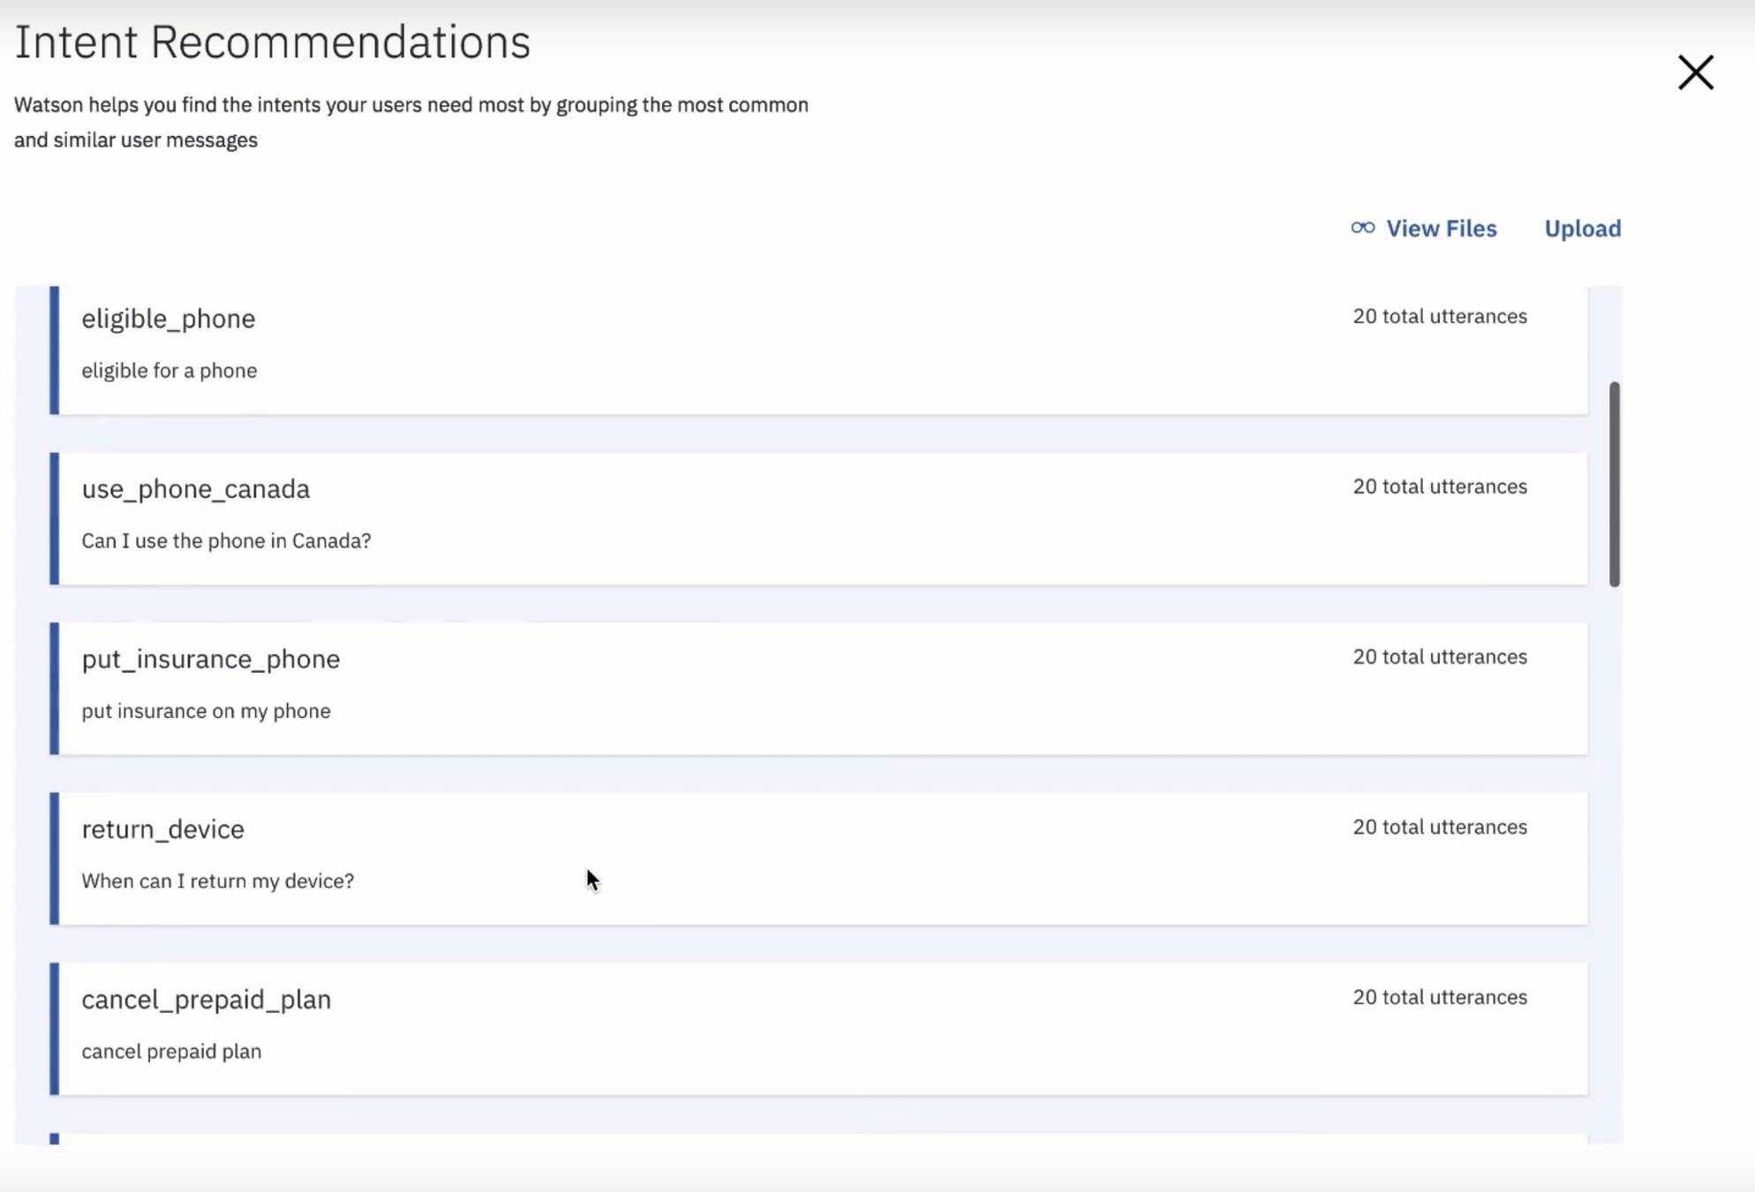Open the eligible_phone intent card

pyautogui.click(x=169, y=319)
